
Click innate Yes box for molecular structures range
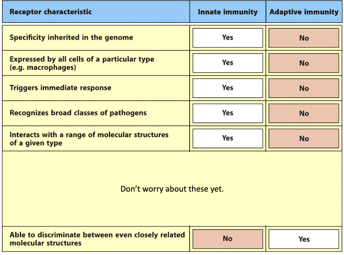coord(228,138)
